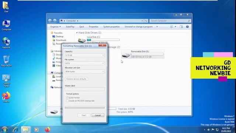Click the format progress bar

point(84,108)
